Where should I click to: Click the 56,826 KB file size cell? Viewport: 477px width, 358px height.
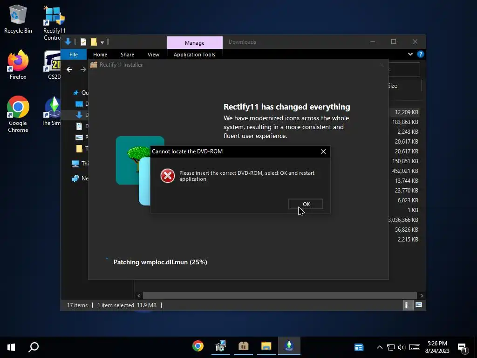[406, 230]
